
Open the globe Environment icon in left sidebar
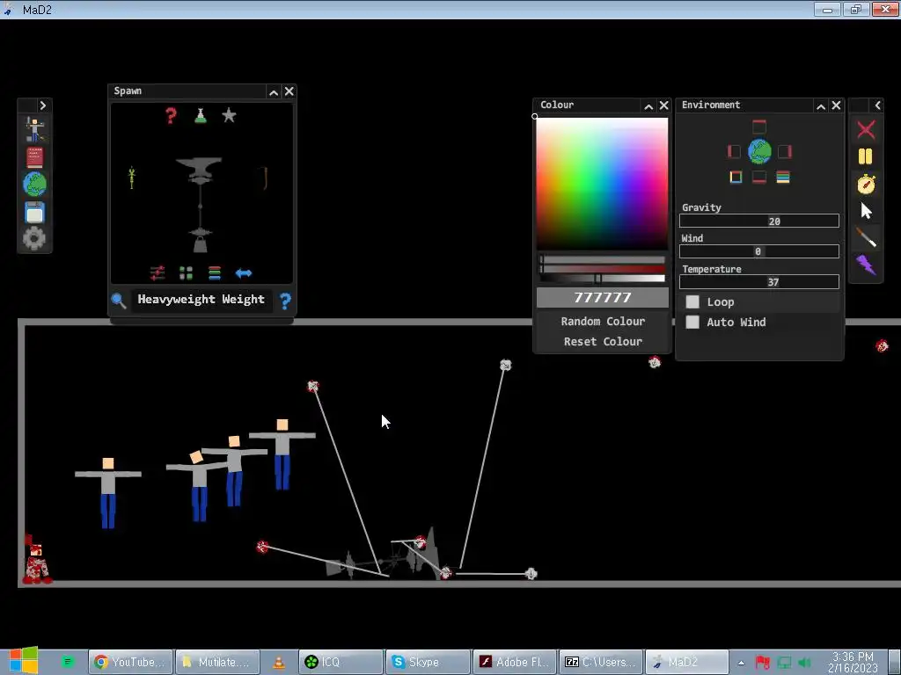point(34,185)
